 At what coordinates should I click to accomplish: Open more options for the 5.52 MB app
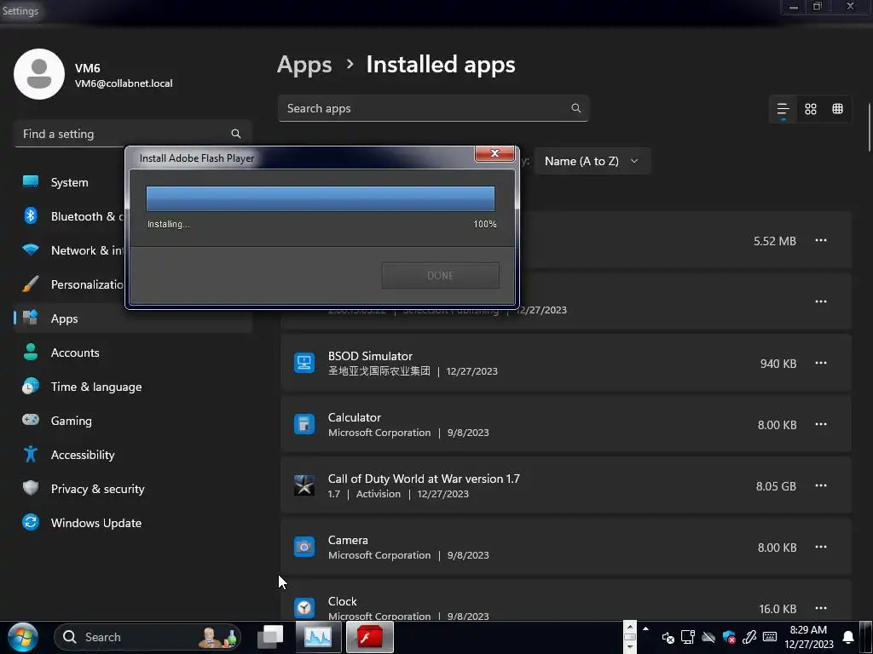[x=821, y=240]
